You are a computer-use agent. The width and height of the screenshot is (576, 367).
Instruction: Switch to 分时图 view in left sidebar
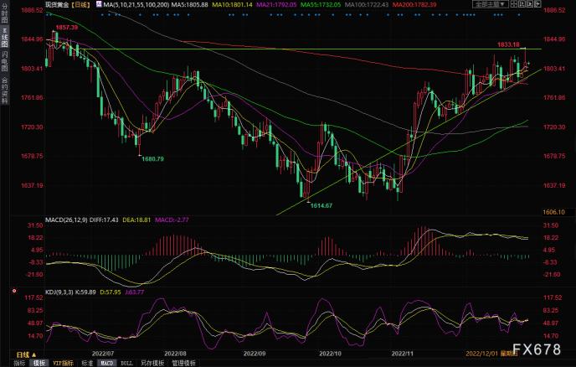pos(4,14)
